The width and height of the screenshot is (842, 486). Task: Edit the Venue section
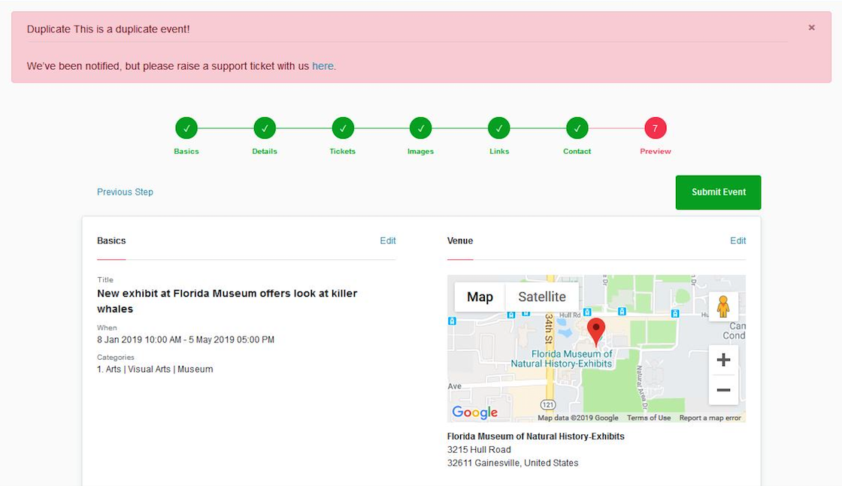pyautogui.click(x=738, y=241)
